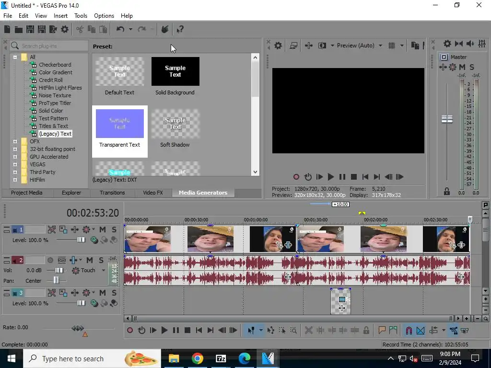Expand the GPU Accelerated folder

tap(15, 157)
